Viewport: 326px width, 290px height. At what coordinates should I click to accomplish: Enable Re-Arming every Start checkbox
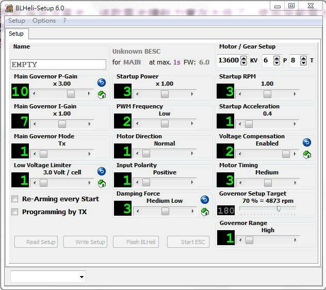(14, 199)
